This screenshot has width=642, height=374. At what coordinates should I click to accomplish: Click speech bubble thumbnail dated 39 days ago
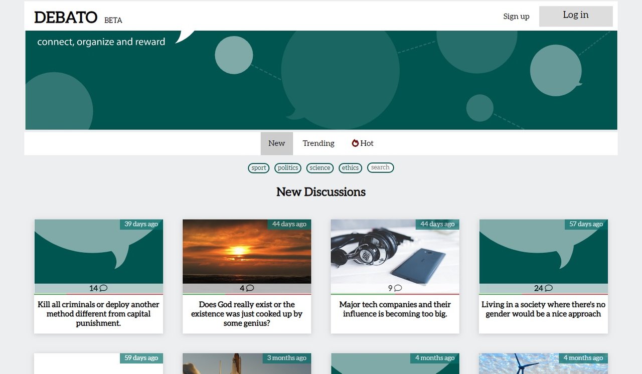coord(99,252)
